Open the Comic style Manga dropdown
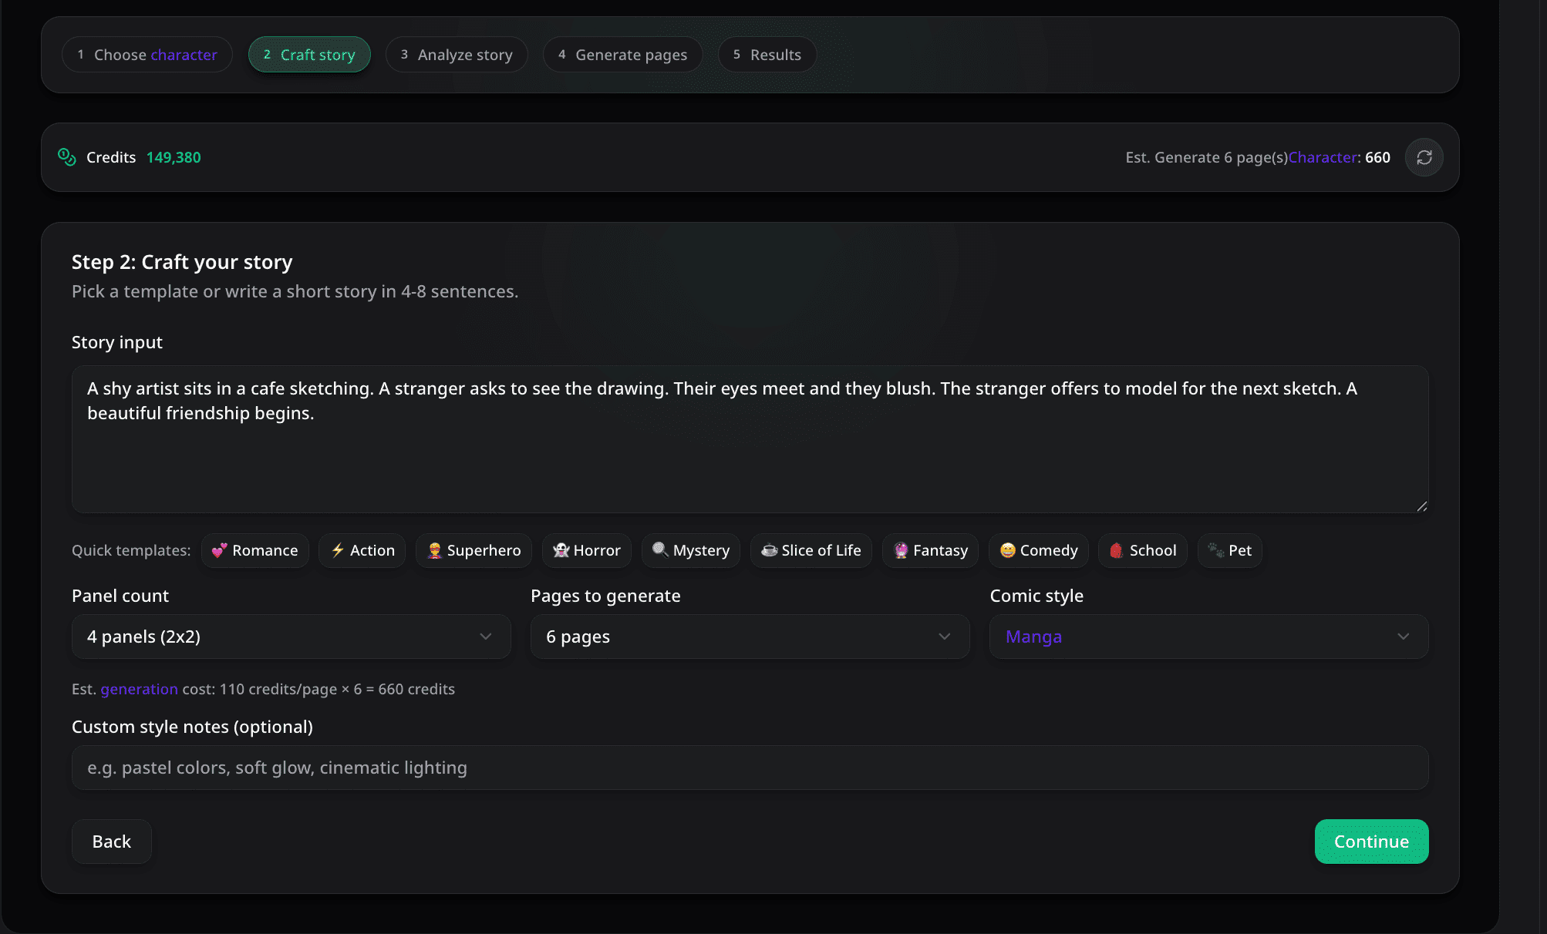The height and width of the screenshot is (934, 1547). pos(1208,637)
